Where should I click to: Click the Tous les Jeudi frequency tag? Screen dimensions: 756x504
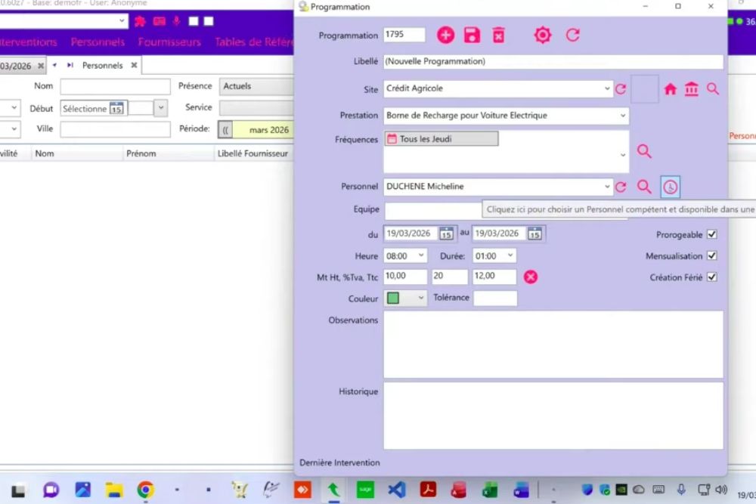tap(442, 139)
